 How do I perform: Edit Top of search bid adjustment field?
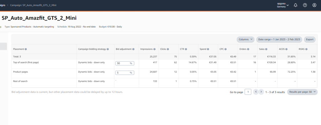coord(125,63)
